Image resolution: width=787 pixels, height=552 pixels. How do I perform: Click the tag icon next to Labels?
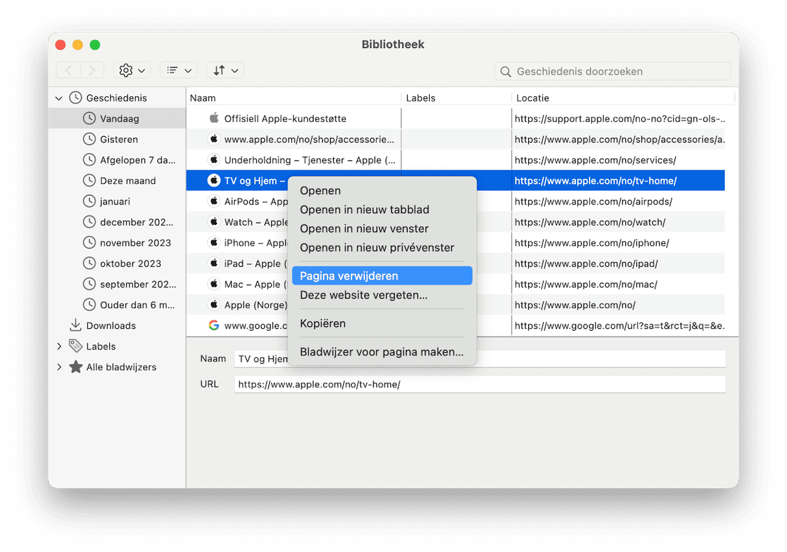click(x=76, y=346)
